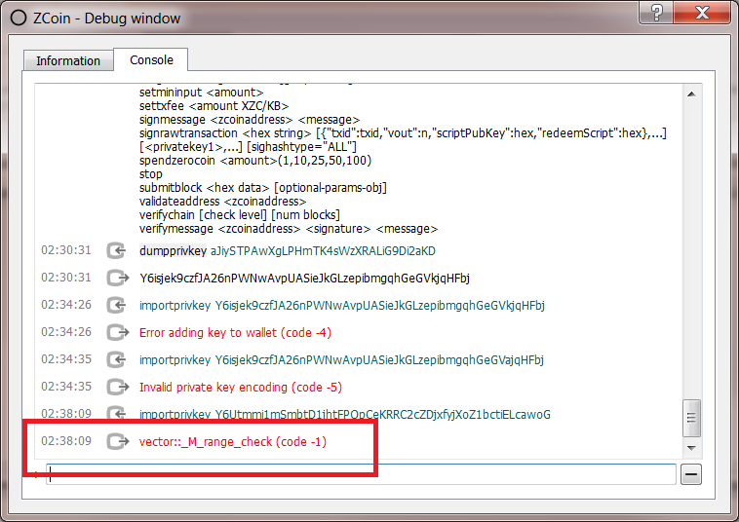Click the 'settxfee <amount XZC/KB>' help line
739x522 pixels.
[x=214, y=106]
